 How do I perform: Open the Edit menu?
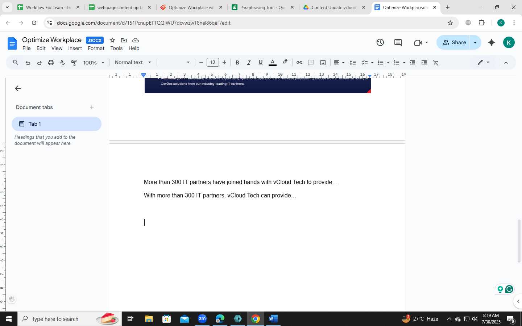41,49
